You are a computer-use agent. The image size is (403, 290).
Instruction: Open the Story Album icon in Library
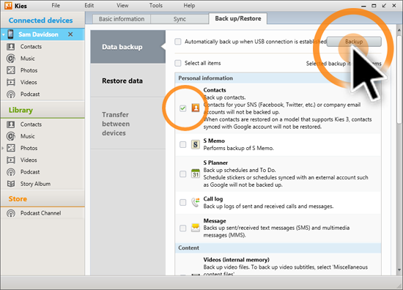tap(11, 184)
